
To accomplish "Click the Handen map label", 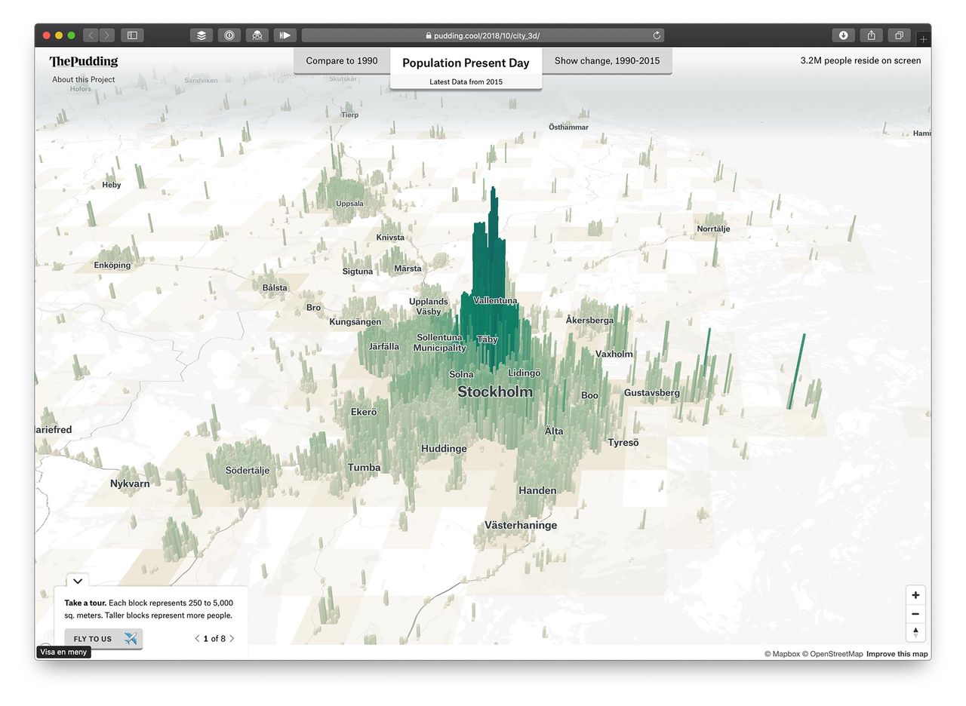I will click(537, 491).
